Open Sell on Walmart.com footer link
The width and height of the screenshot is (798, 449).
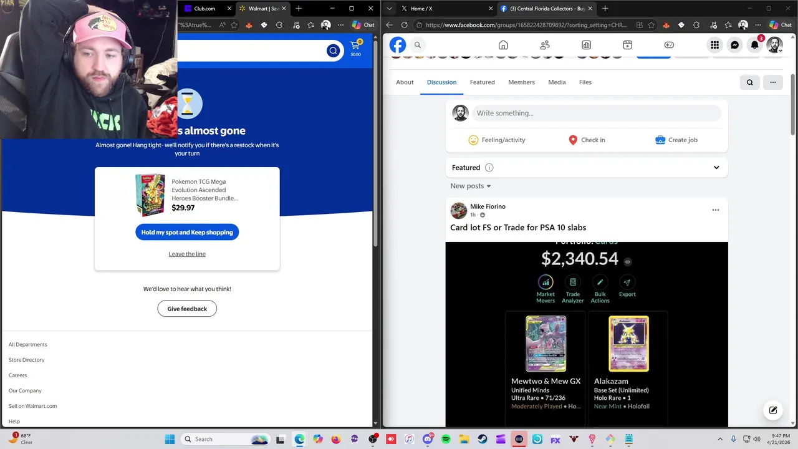pyautogui.click(x=32, y=406)
